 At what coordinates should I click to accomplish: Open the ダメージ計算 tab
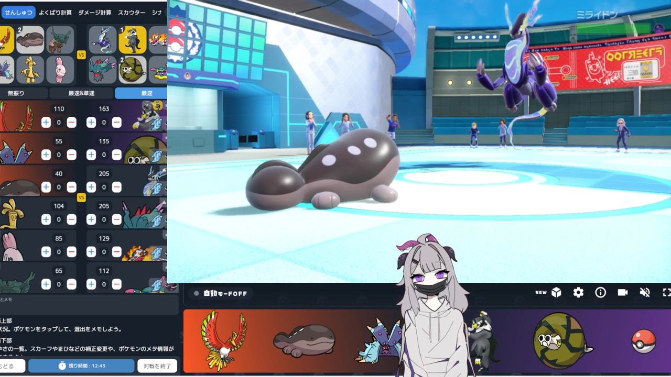(95, 12)
